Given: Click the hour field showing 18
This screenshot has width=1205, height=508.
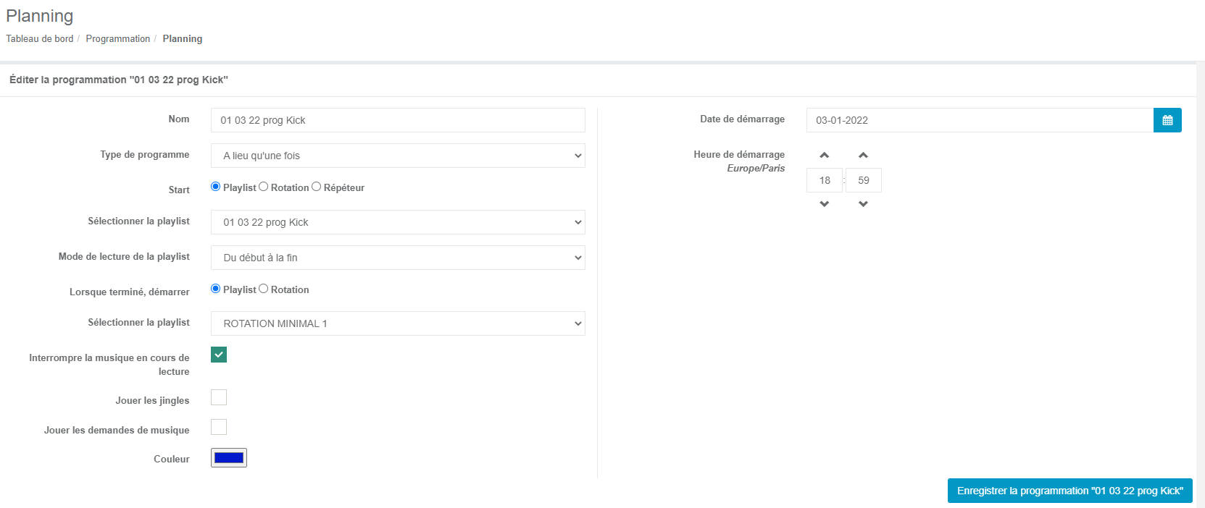Looking at the screenshot, I should point(825,180).
